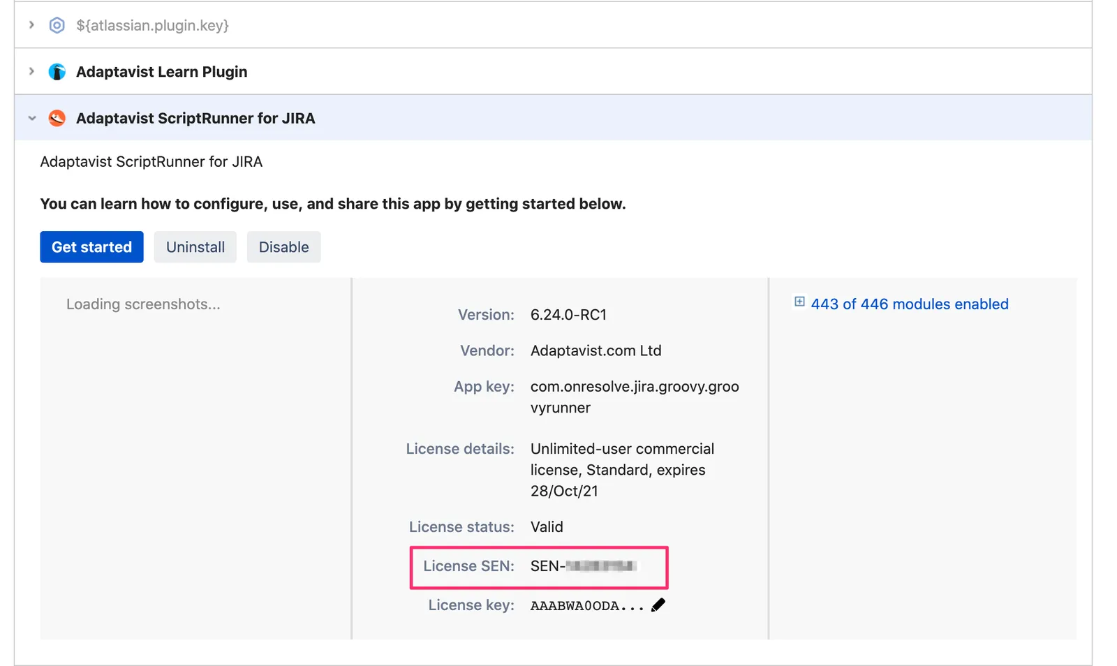The height and width of the screenshot is (666, 1117).
Task: Click the 'You can learn how to configure' sentence
Action: pyautogui.click(x=333, y=203)
